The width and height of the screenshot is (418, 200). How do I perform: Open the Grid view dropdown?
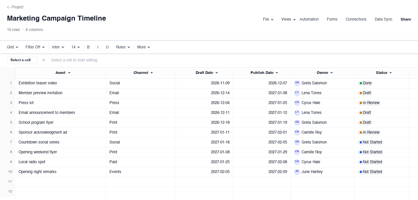tap(12, 47)
